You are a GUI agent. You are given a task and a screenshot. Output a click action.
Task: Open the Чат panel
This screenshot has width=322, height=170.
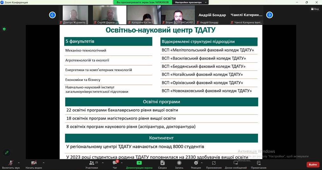click(115, 165)
